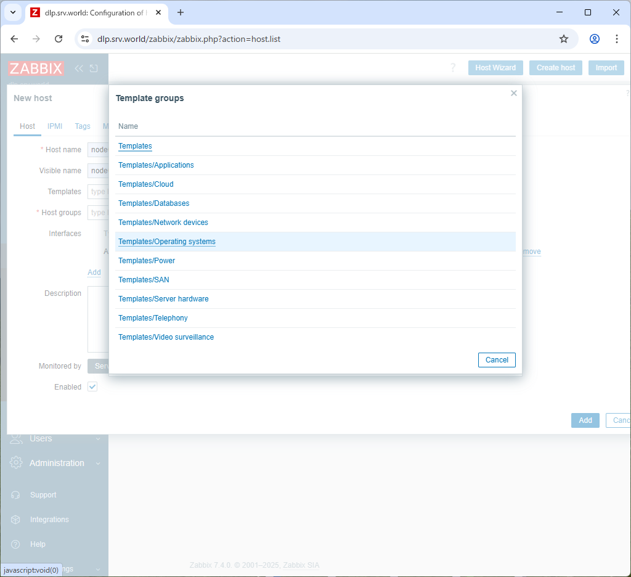631x577 pixels.
Task: Reload the page using the refresh icon
Action: point(59,38)
